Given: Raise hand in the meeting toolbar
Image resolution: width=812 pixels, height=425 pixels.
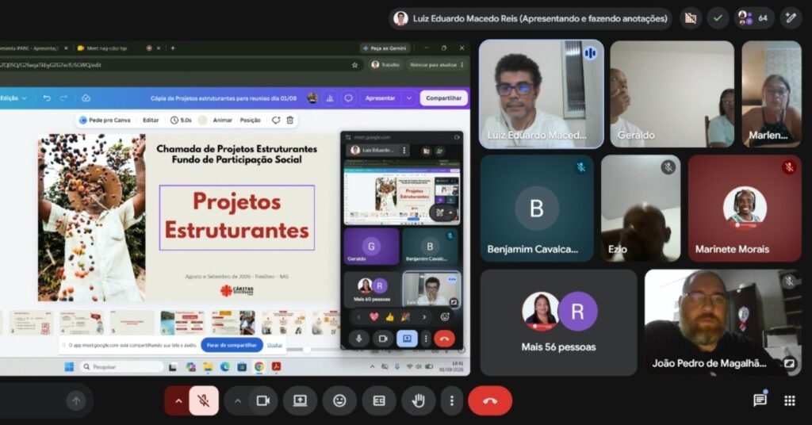Looking at the screenshot, I should click(x=419, y=400).
